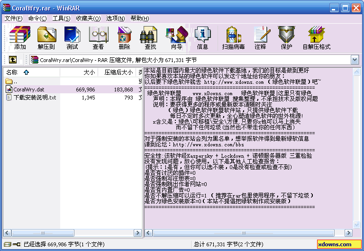Click the drive icon in status bar
Screen dimensions: 364x251
tap(8, 244)
